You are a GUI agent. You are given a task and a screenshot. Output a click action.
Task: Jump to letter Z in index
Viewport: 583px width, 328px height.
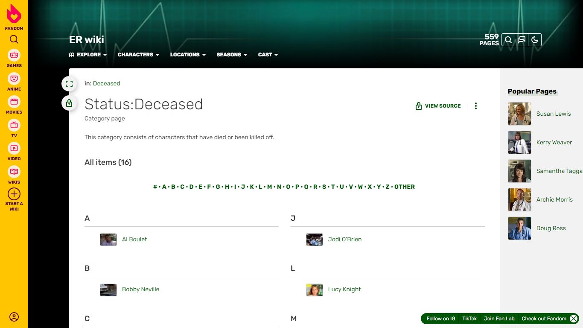388,187
